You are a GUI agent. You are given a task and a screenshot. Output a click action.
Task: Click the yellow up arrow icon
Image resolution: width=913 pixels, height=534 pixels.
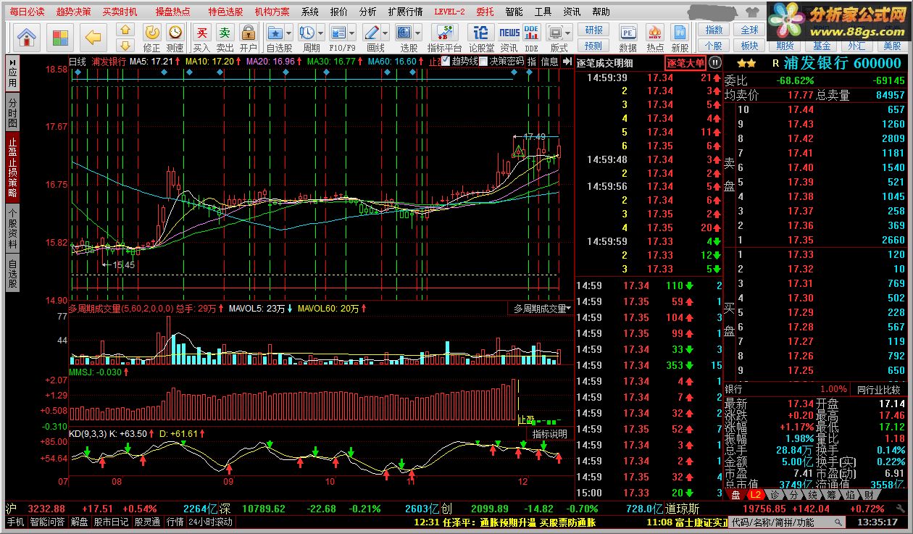pos(126,30)
